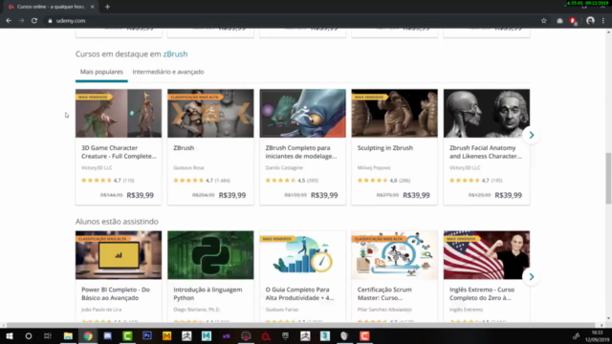This screenshot has width=612, height=344.
Task: Show next Alunos estão assistindo courses
Action: [532, 276]
